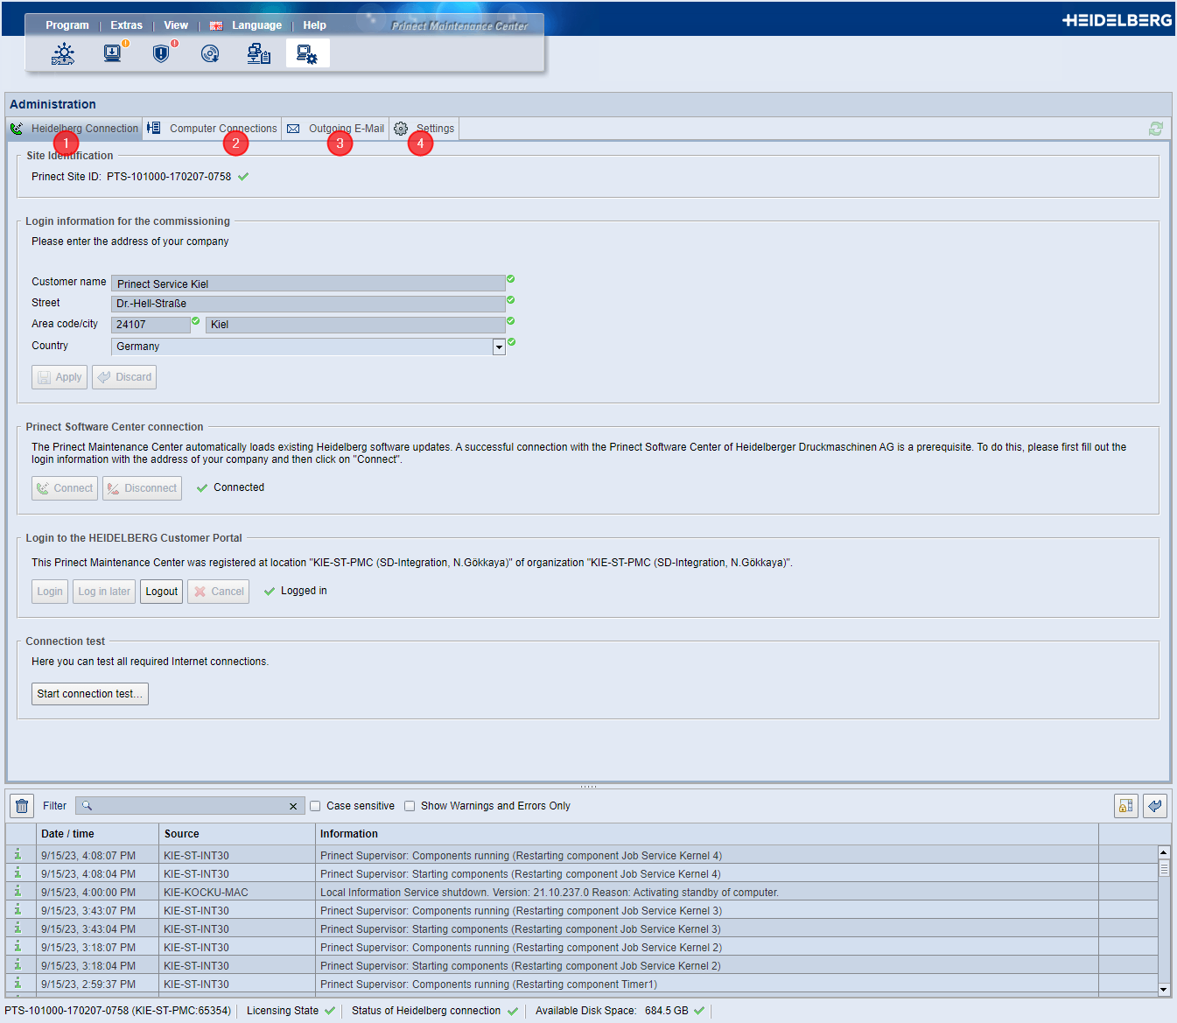1177x1023 pixels.
Task: Click the trash icon to clear messages
Action: click(x=22, y=806)
